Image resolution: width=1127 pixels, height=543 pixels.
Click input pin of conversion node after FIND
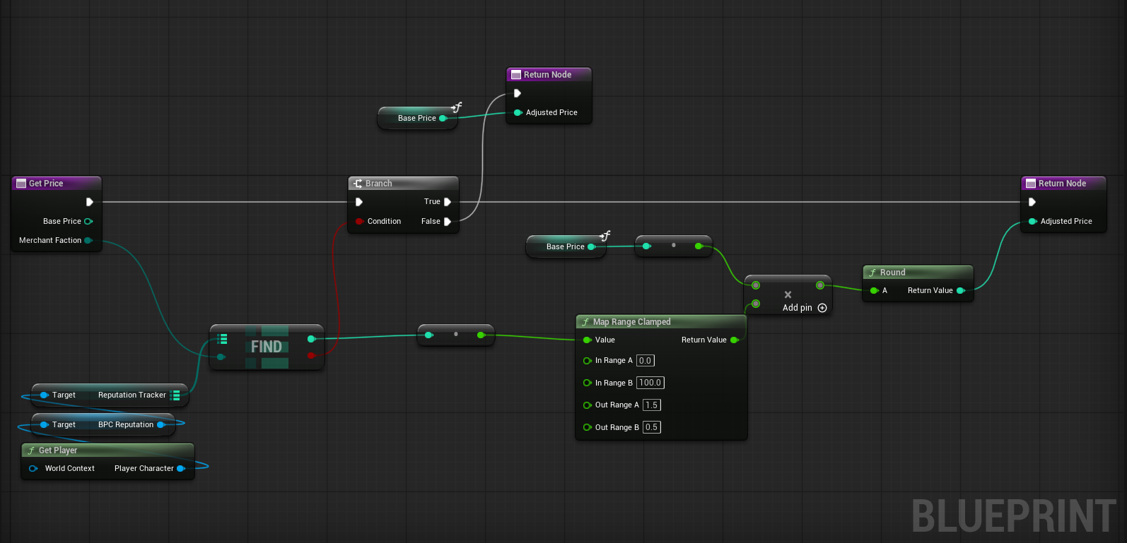pos(428,335)
